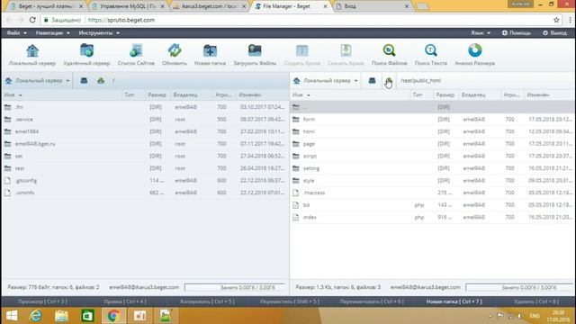Click the right panel drive icon
576x324 pixels.
(372, 80)
